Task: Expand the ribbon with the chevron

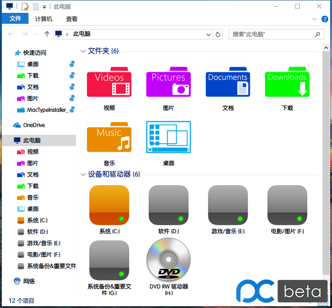Action: [x=313, y=19]
